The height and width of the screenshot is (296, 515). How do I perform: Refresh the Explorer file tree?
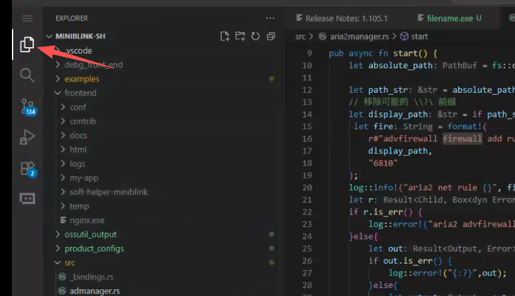point(256,36)
